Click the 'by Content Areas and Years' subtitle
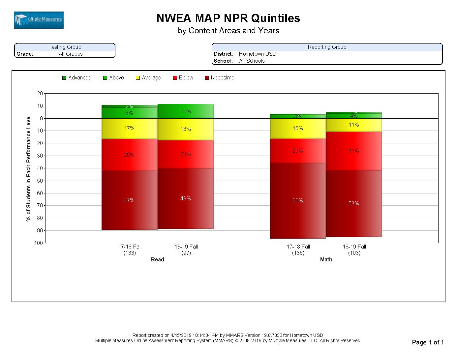 pyautogui.click(x=228, y=31)
